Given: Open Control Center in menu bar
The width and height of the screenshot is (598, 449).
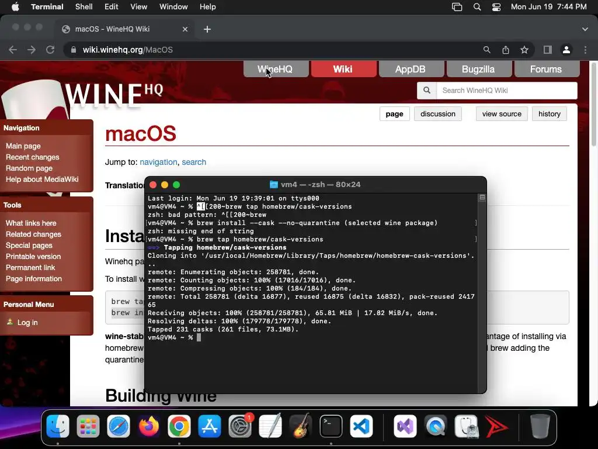Looking at the screenshot, I should (x=496, y=7).
